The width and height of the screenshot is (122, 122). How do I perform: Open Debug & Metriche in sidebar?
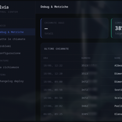(x=17, y=32)
